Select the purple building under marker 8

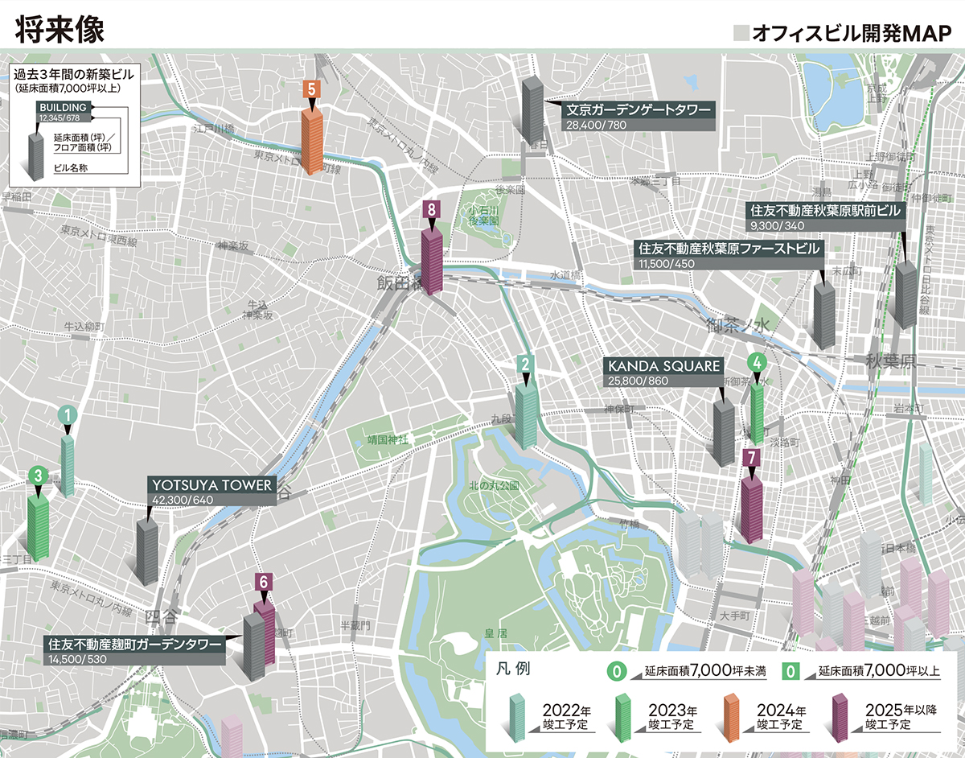433,261
